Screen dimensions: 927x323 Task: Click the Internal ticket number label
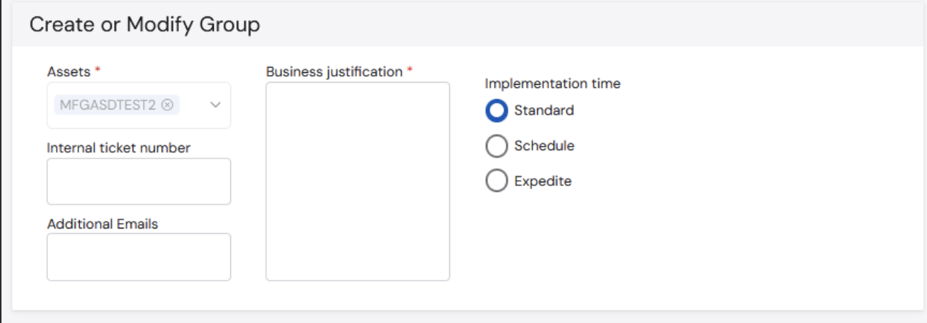(x=118, y=148)
